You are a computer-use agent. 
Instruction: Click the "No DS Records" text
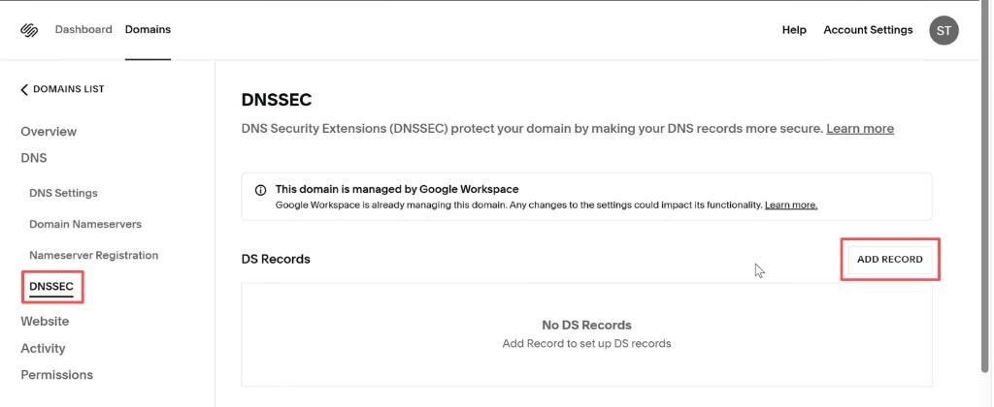pyautogui.click(x=586, y=326)
